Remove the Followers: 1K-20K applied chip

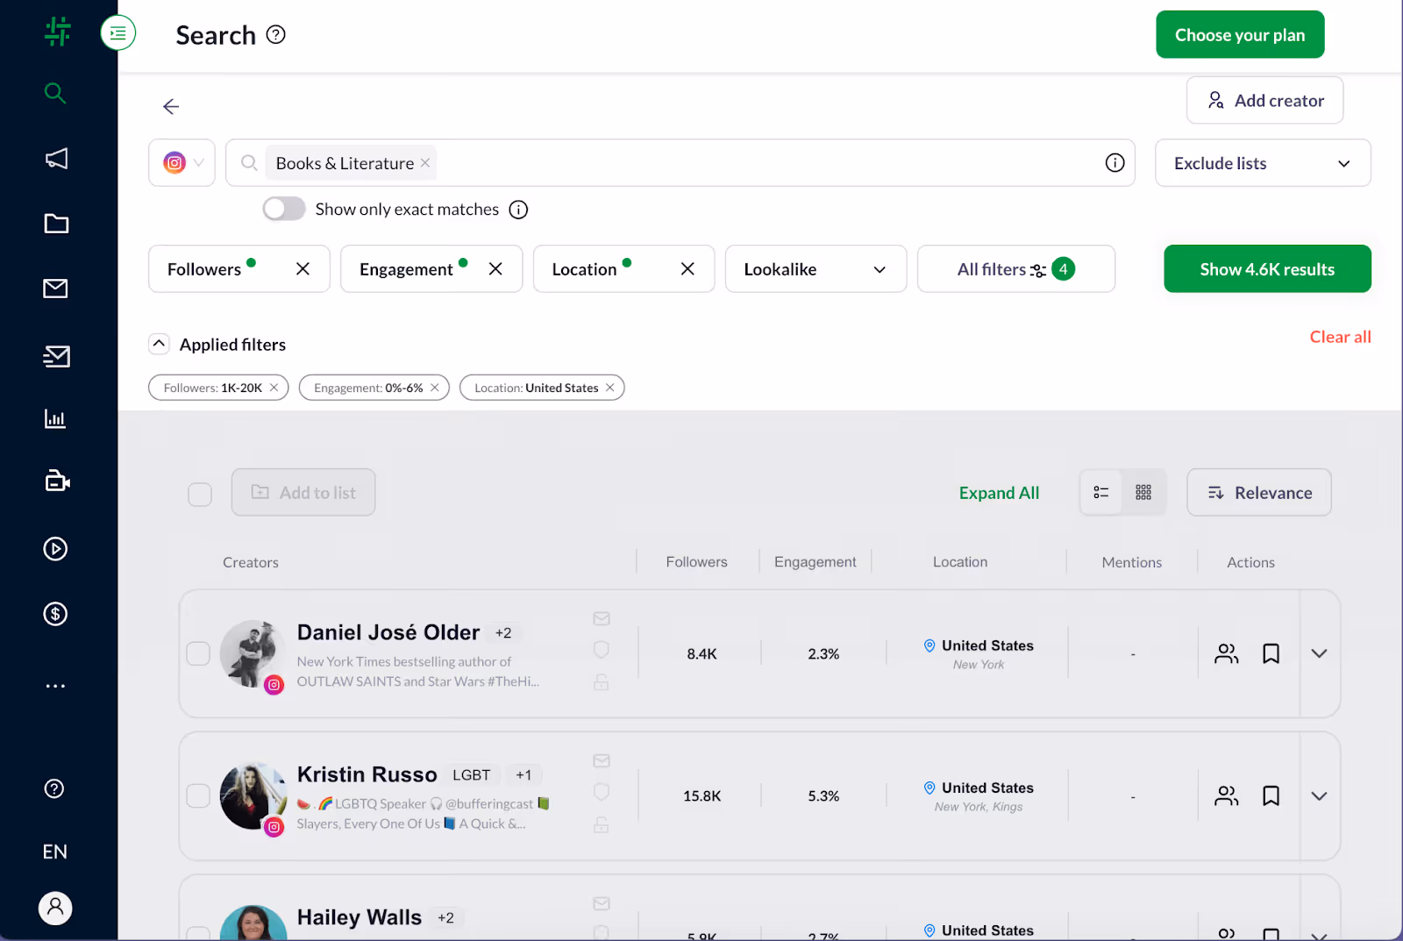(274, 388)
